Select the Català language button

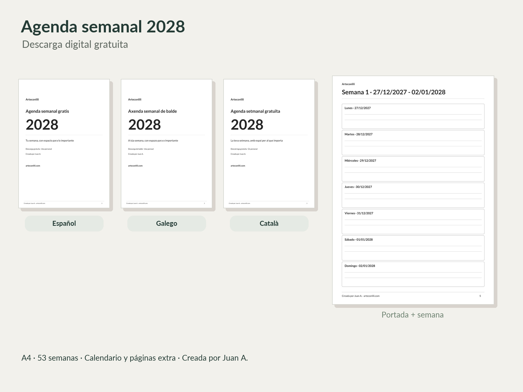pyautogui.click(x=269, y=223)
